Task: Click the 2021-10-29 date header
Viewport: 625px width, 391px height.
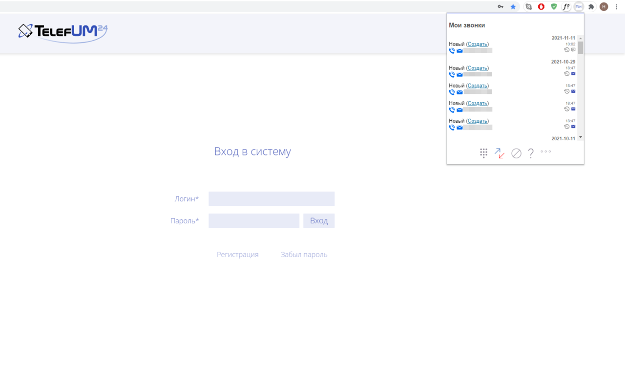Action: click(563, 62)
